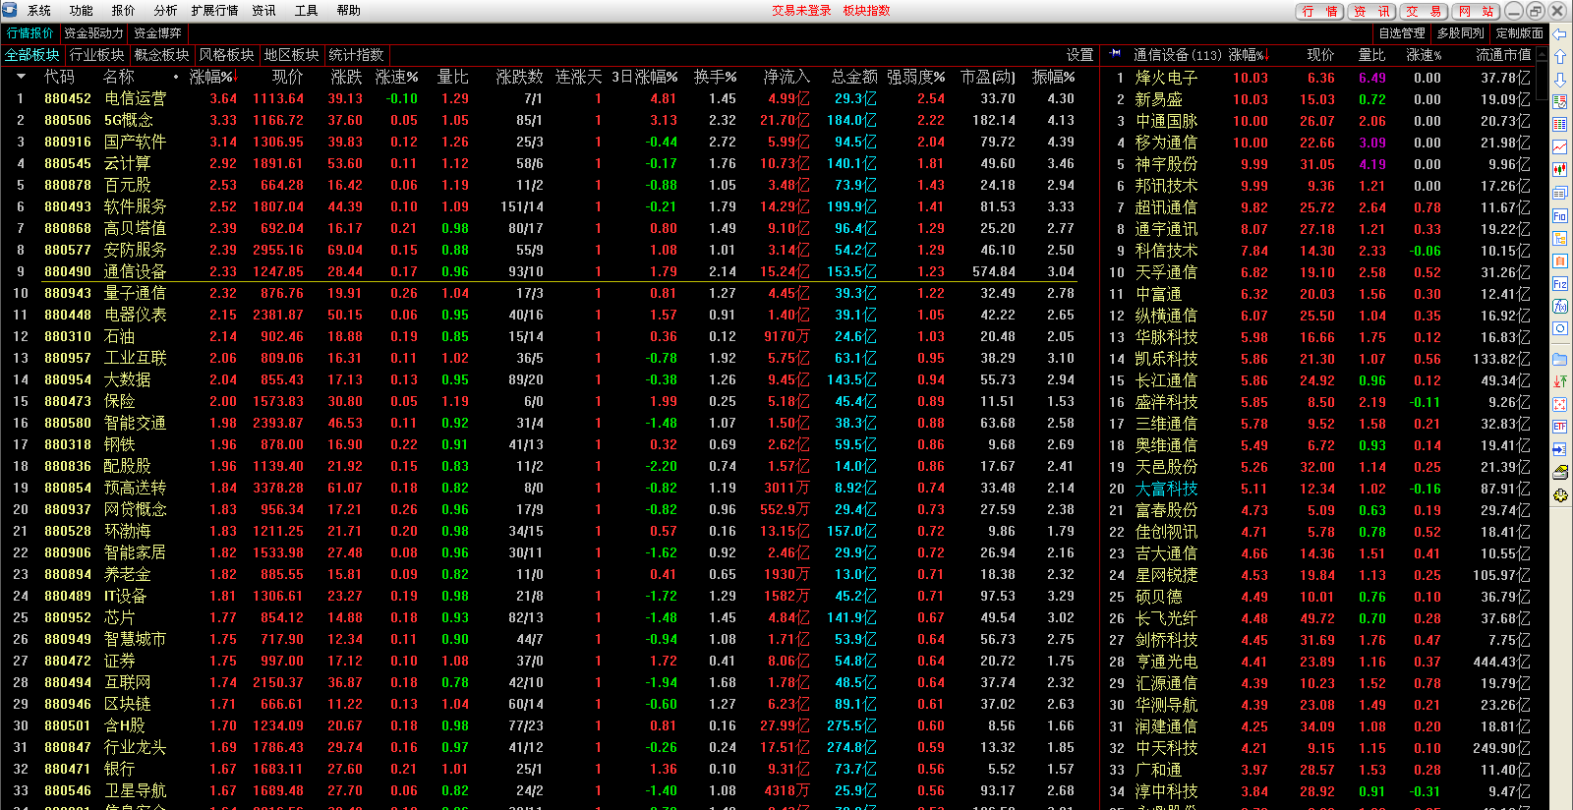Screen dimensions: 1573x810
Task: Open the 功能 menu
Action: tap(82, 11)
